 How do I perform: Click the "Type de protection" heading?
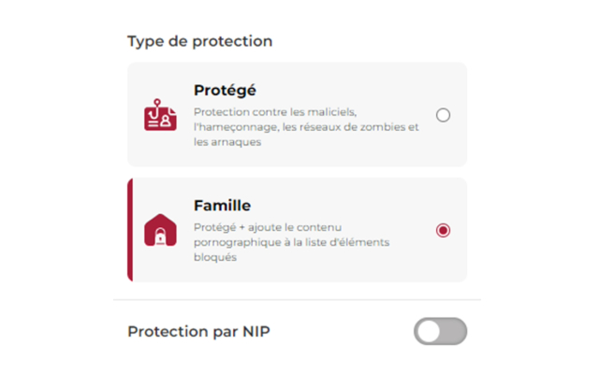click(x=199, y=41)
